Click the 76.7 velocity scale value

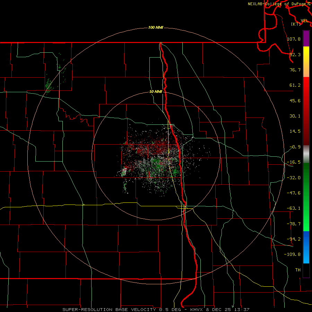pos(295,70)
